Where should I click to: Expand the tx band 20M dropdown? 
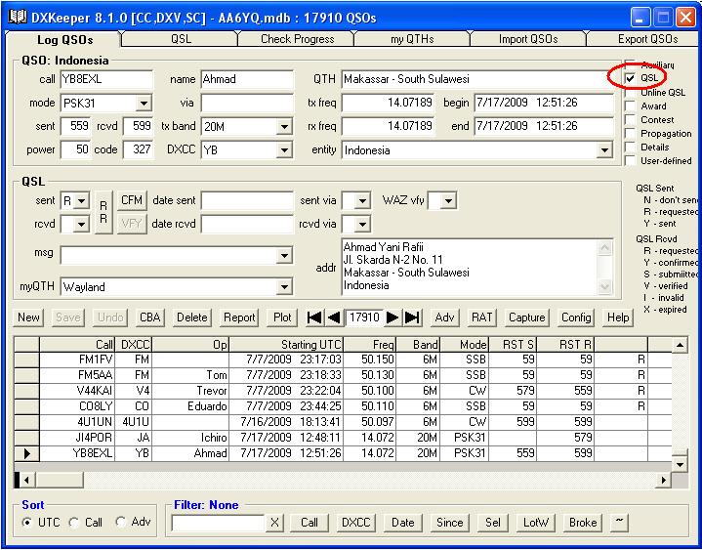click(284, 126)
